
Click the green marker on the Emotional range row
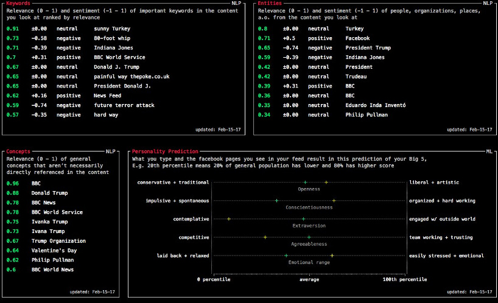point(286,256)
